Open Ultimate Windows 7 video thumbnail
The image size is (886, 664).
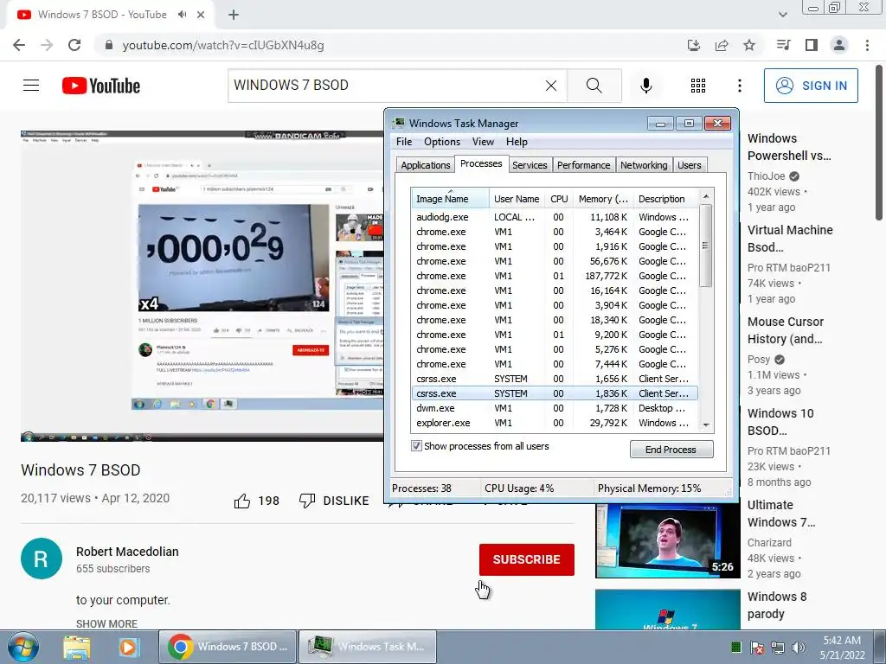click(667, 540)
